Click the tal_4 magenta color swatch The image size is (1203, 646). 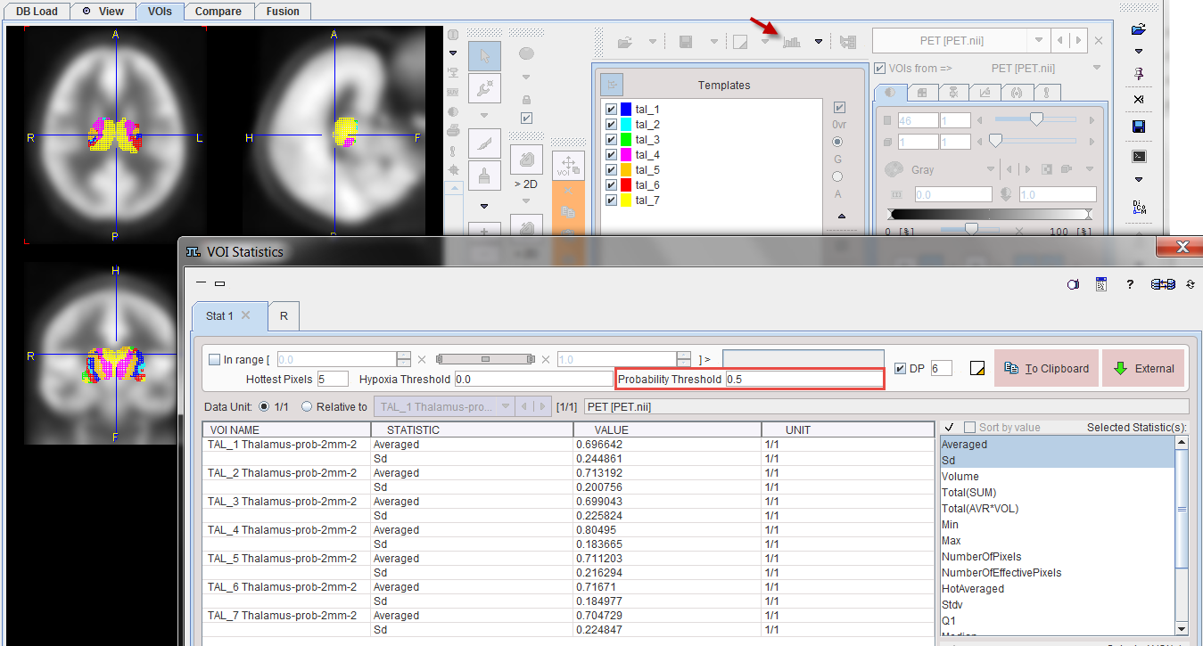click(x=626, y=155)
